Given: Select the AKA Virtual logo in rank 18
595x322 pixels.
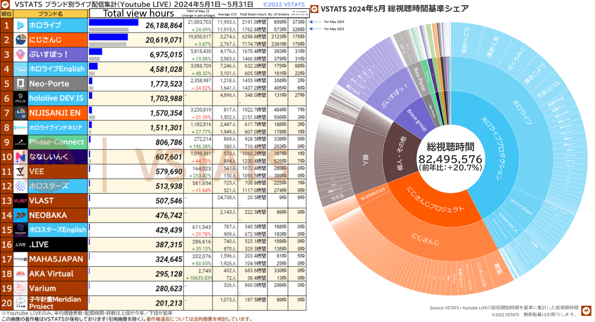Looking at the screenshot, I should (20, 274).
